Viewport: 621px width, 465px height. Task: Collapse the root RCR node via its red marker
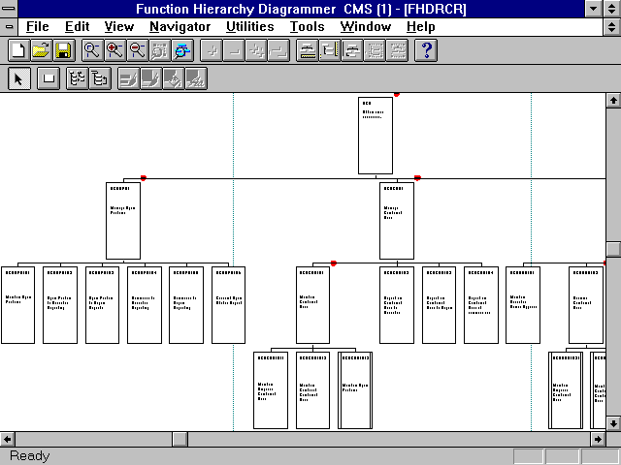pyautogui.click(x=396, y=95)
